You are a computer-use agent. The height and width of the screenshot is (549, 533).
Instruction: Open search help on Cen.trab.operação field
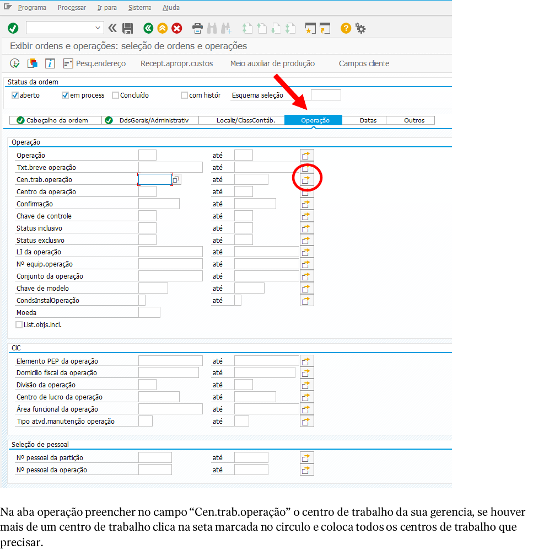(x=176, y=180)
